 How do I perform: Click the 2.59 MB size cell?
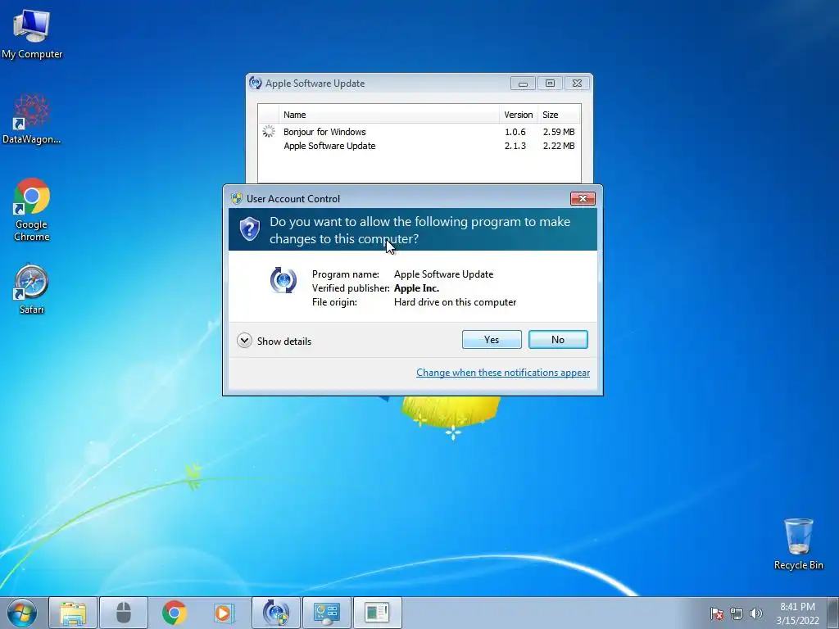pos(559,132)
